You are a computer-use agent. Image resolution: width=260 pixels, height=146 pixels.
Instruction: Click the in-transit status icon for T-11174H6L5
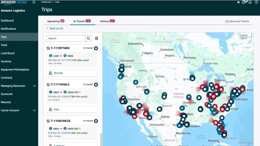point(96,85)
